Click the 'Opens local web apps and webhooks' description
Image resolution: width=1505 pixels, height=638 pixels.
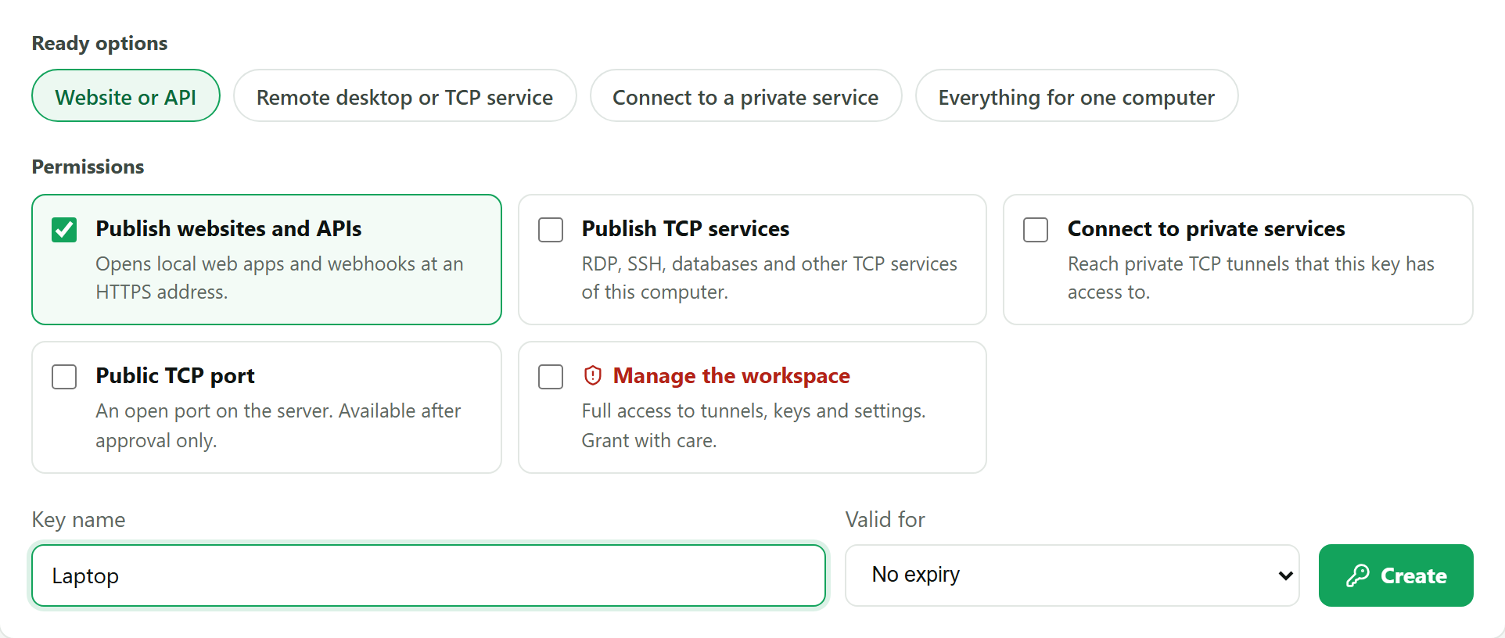coord(279,278)
